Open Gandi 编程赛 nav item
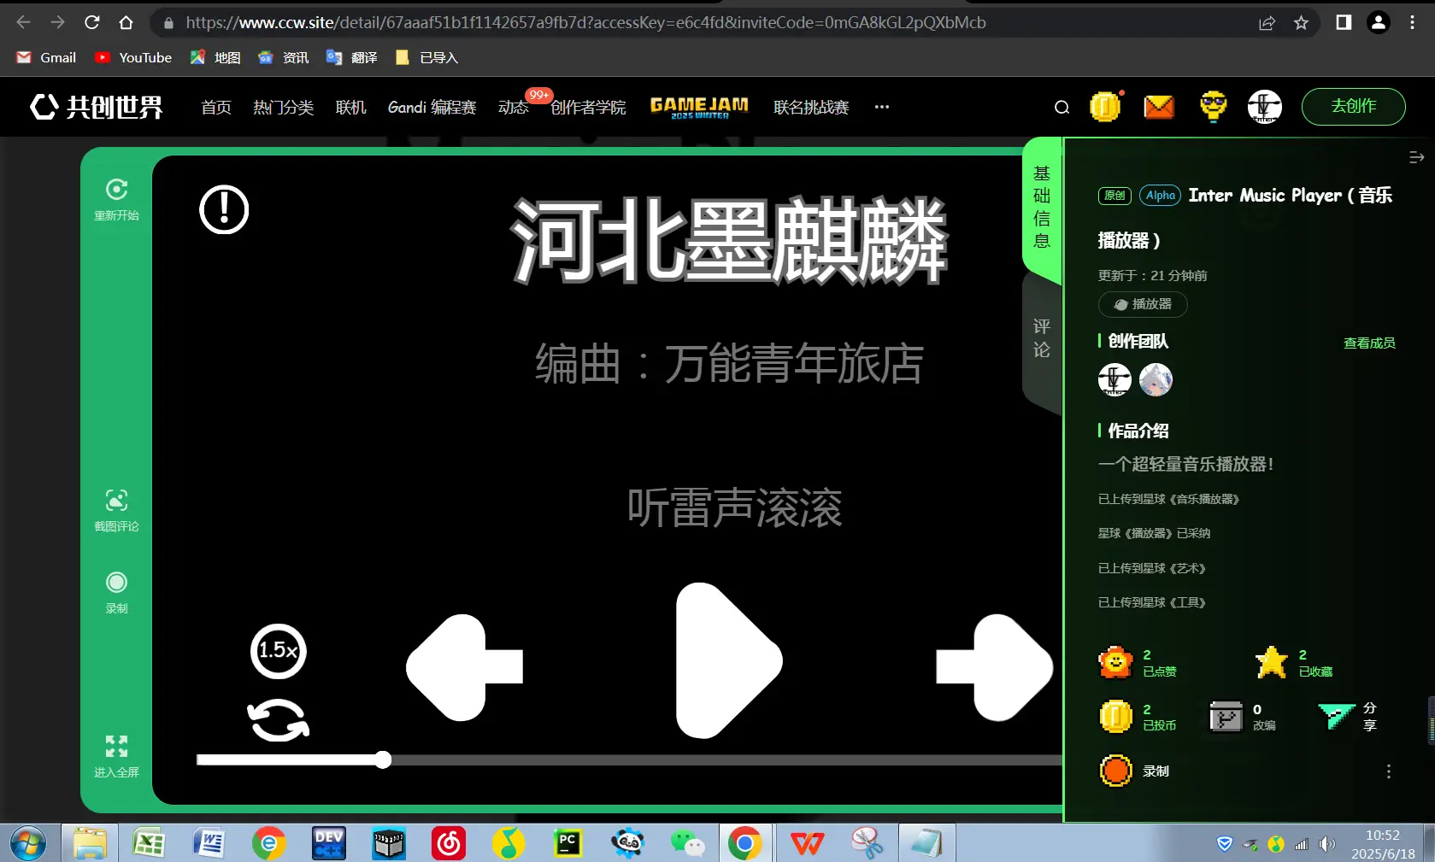The image size is (1435, 862). point(432,107)
